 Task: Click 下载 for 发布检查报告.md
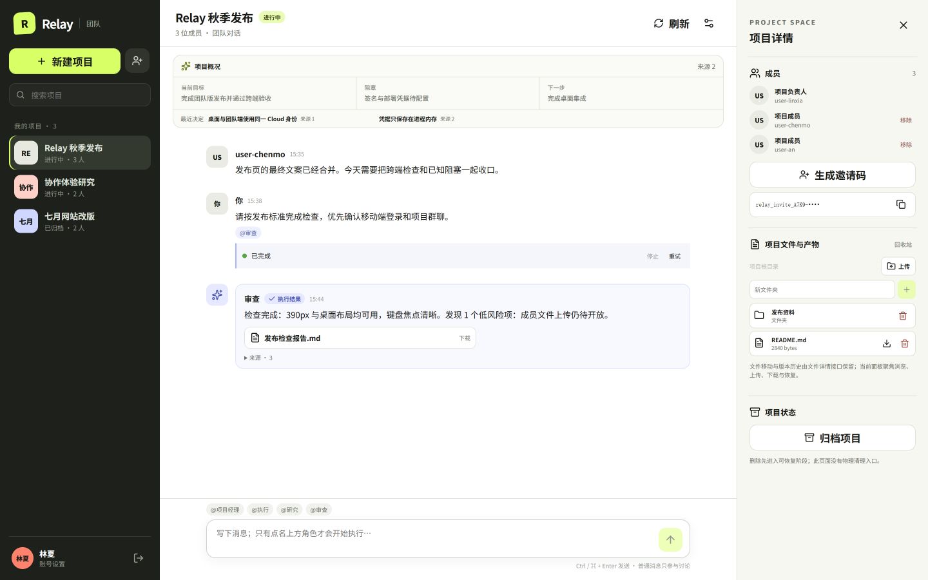coord(465,338)
